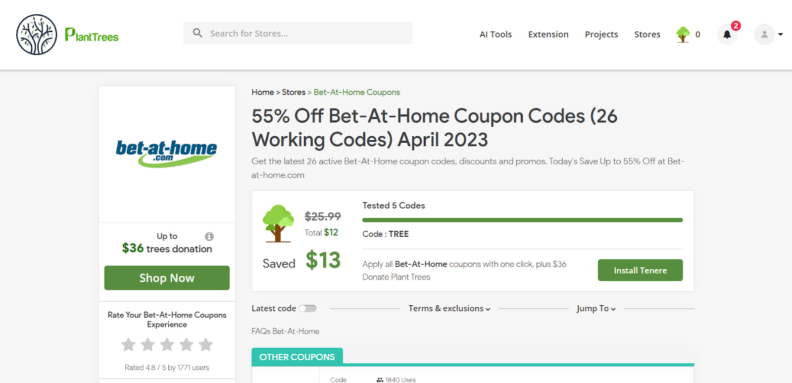Click the PlantTrees circular tree logo
The height and width of the screenshot is (383, 792).
pos(37,34)
